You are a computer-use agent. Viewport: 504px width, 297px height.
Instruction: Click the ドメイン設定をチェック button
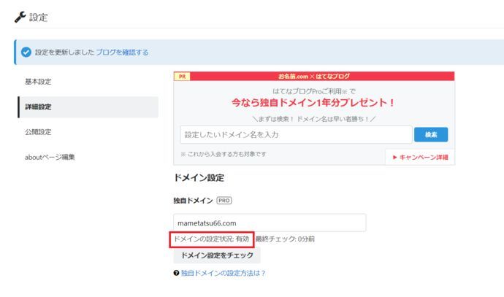tap(217, 255)
